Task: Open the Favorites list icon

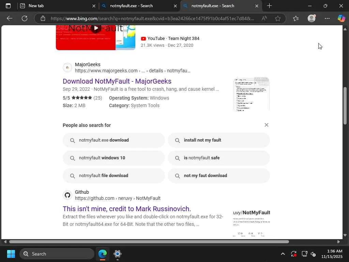Action: point(296,18)
